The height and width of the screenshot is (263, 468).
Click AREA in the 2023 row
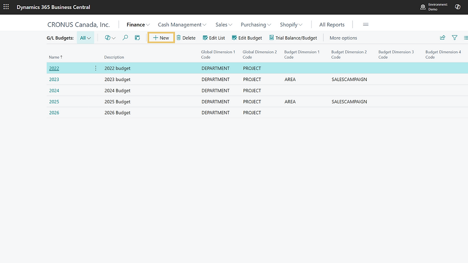pyautogui.click(x=290, y=79)
